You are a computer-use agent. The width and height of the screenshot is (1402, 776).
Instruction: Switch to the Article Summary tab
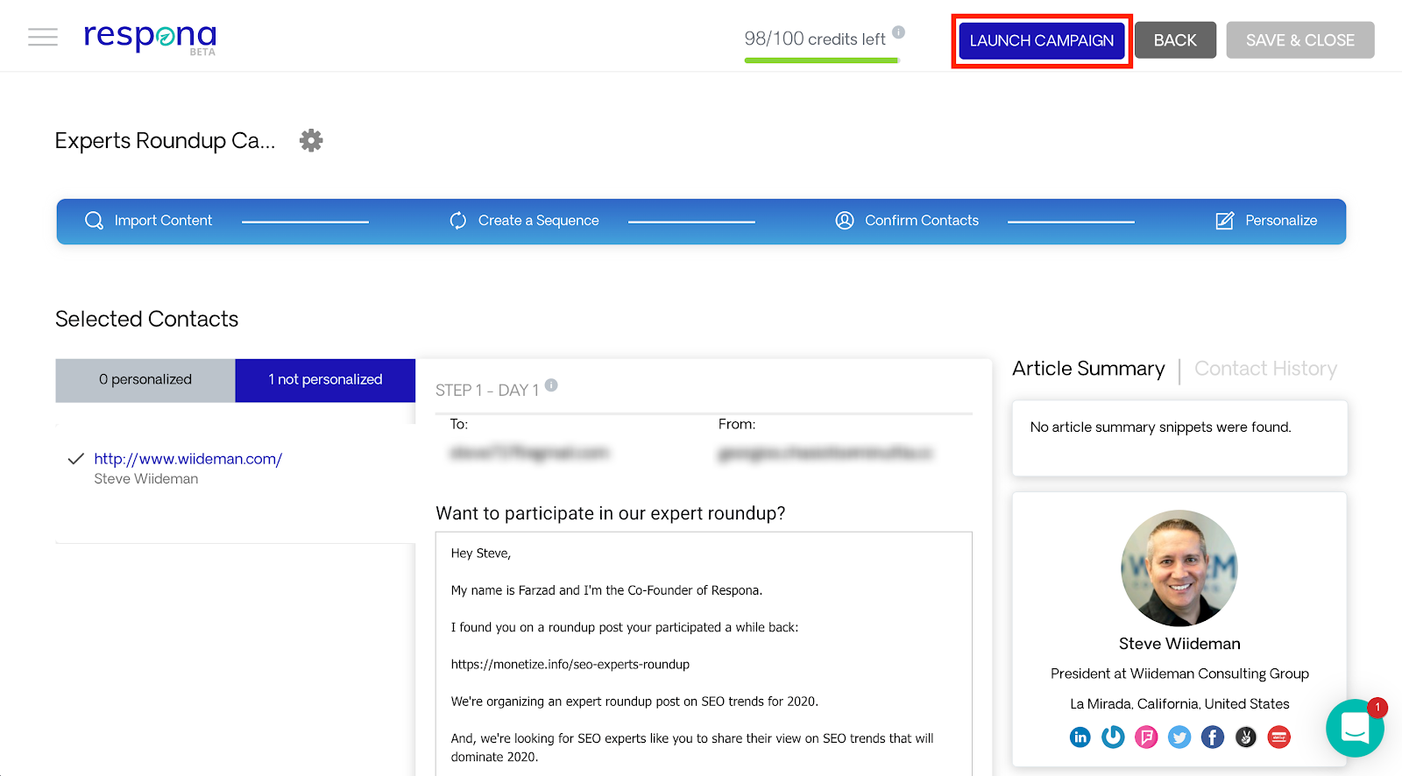click(1088, 369)
